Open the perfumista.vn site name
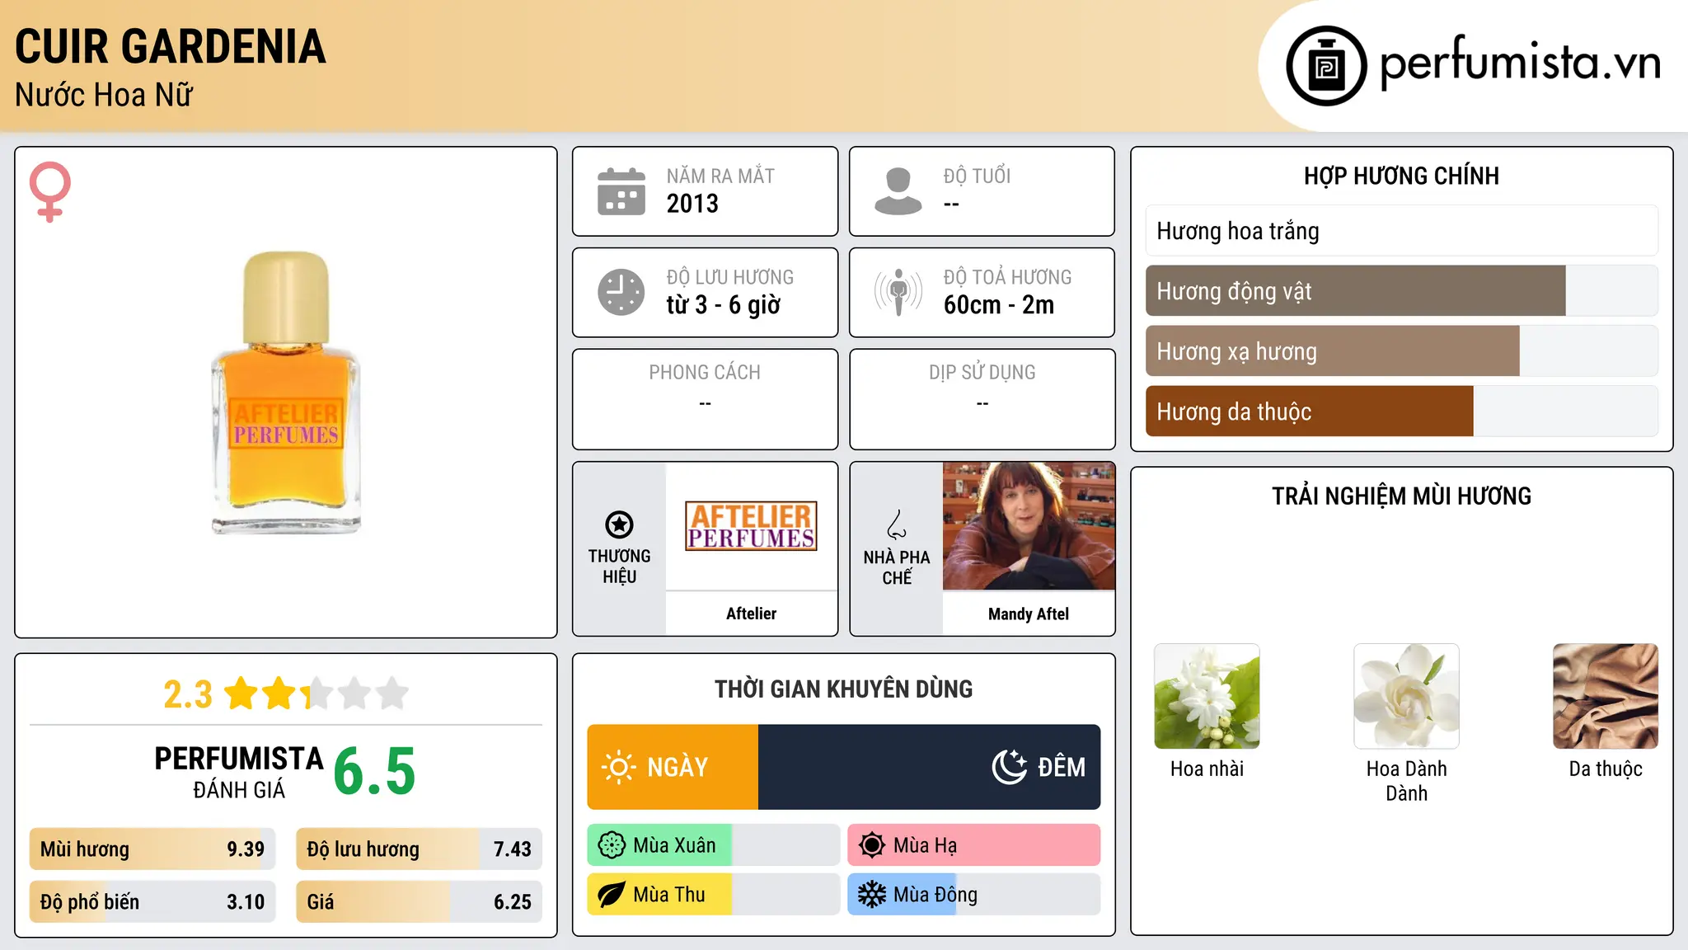 coord(1520,63)
